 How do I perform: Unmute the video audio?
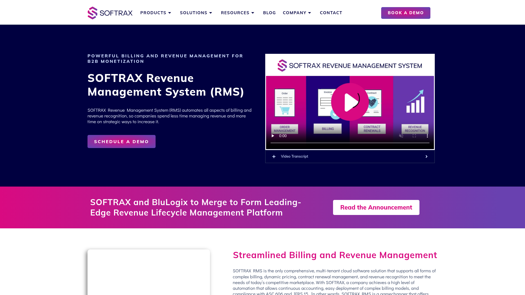click(401, 136)
